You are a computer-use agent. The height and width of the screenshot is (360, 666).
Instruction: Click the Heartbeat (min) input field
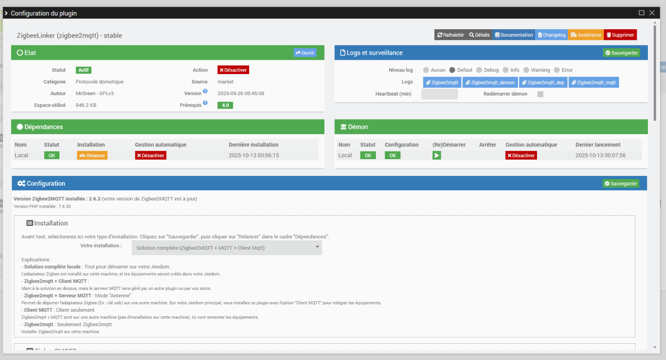coord(440,94)
